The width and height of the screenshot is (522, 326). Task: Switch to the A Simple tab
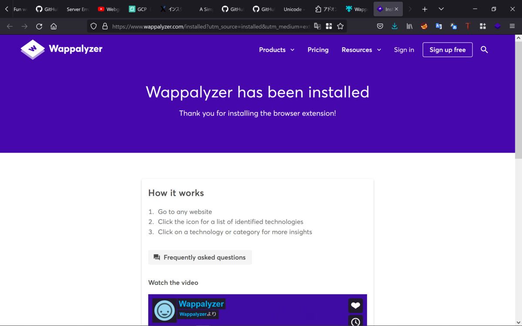pyautogui.click(x=202, y=9)
